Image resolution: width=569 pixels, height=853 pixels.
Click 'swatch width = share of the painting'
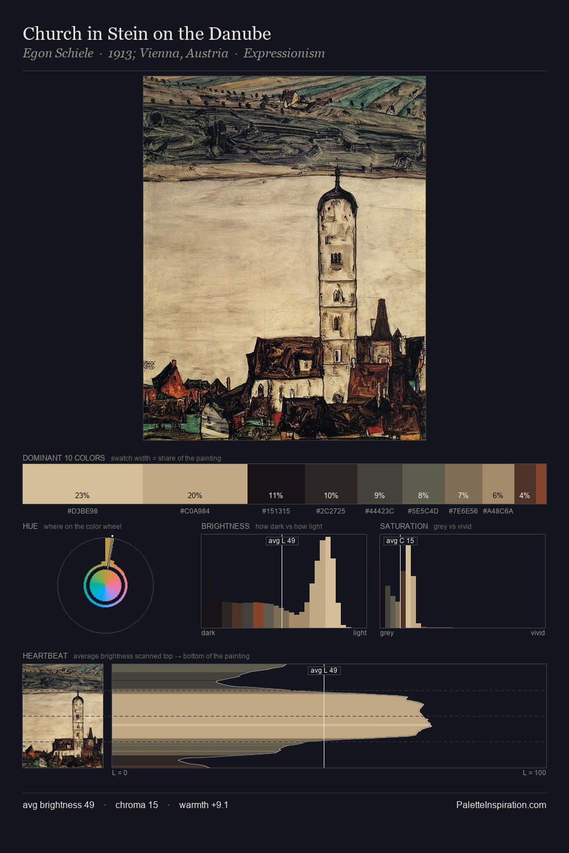(x=166, y=458)
